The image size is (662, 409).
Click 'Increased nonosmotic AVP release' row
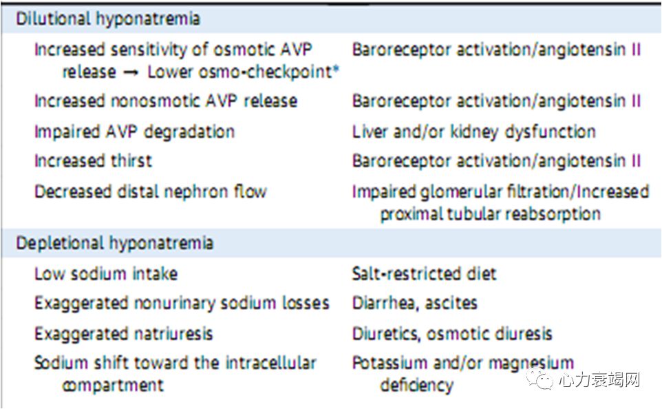pos(166,101)
